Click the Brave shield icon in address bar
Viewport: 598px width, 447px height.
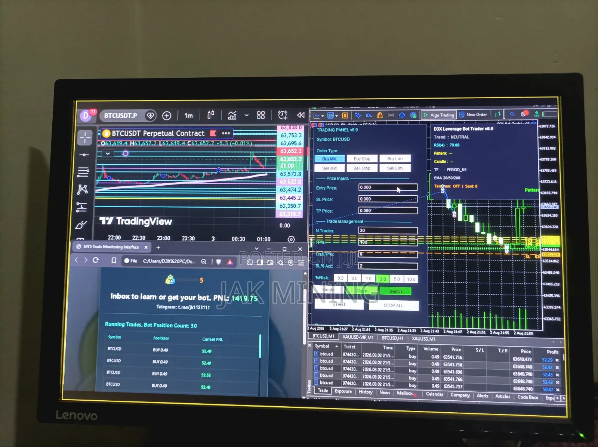coord(219,262)
